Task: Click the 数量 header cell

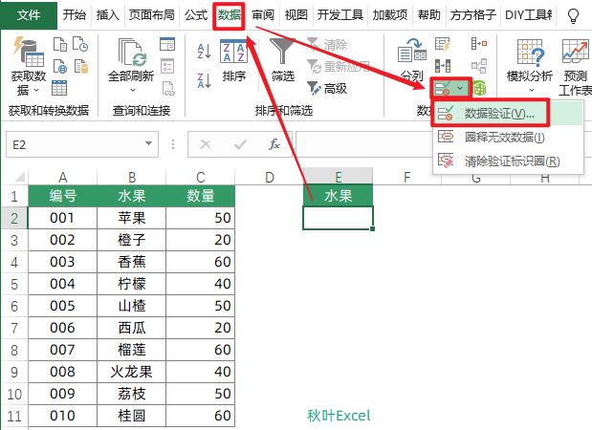Action: tap(201, 196)
